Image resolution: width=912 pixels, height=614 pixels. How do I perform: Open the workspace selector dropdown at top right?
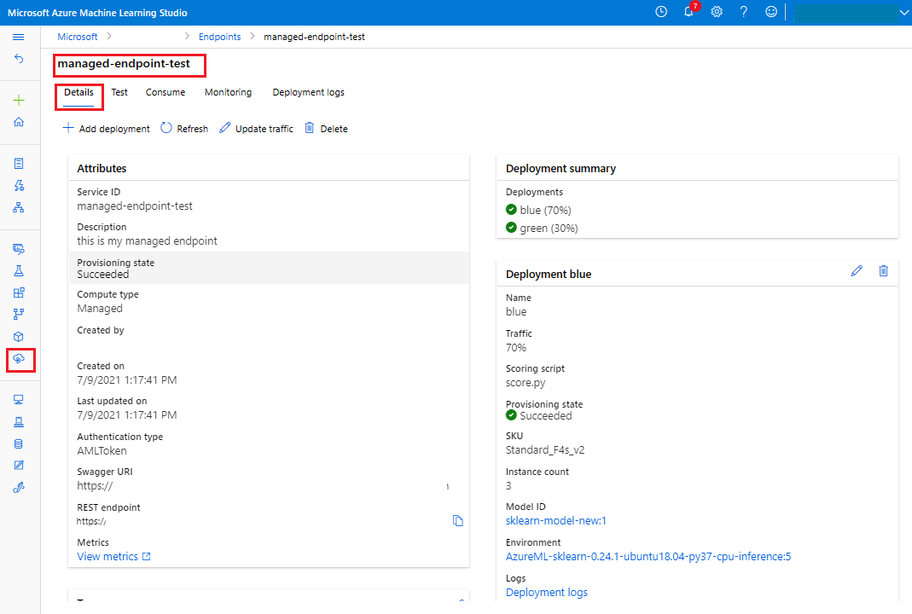(x=903, y=12)
